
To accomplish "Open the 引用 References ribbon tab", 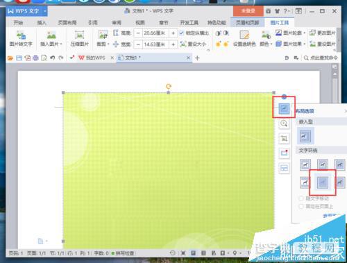I will (93, 23).
